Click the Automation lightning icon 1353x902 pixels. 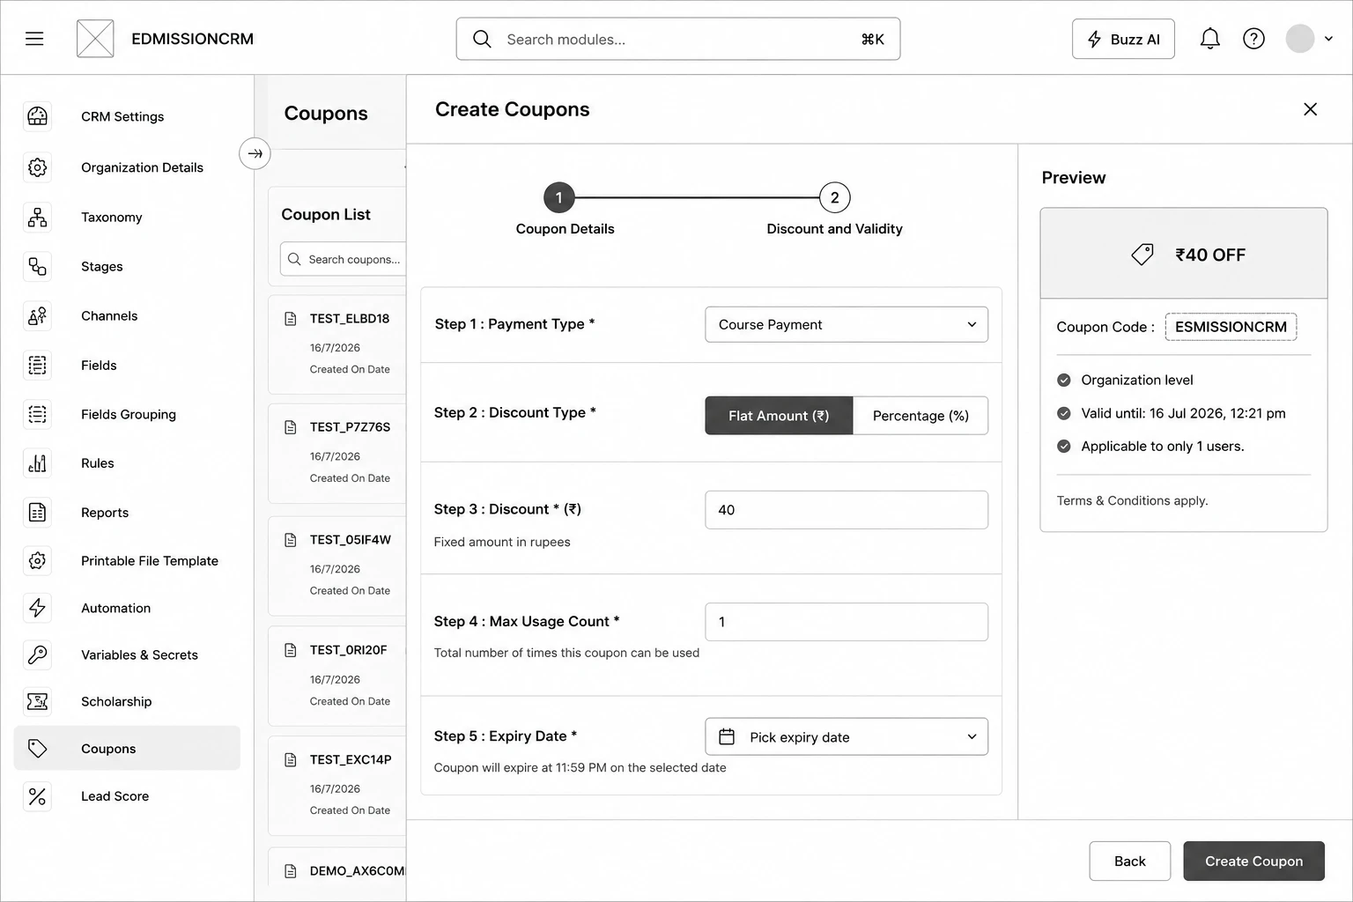click(x=37, y=608)
